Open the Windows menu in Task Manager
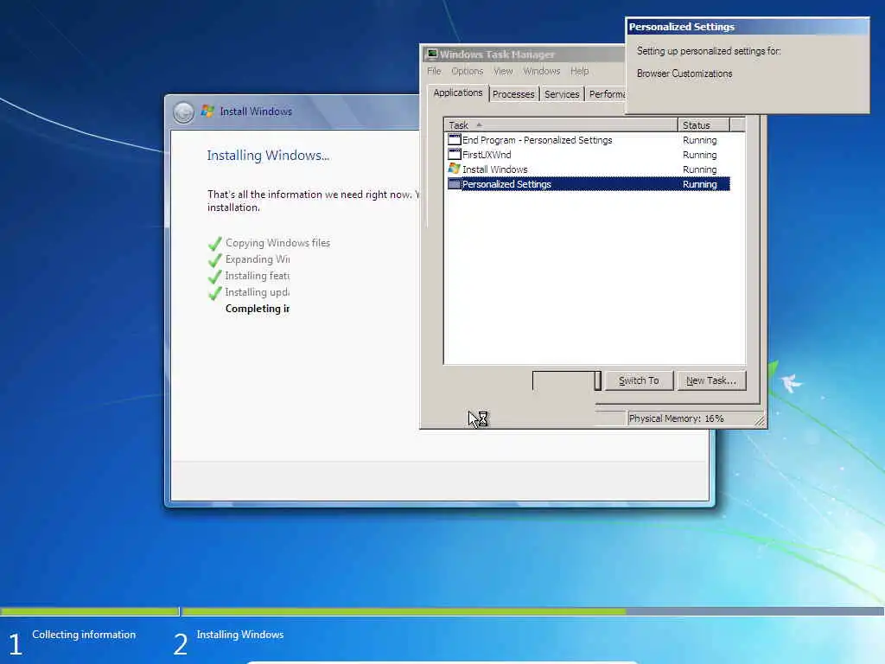 coord(541,71)
